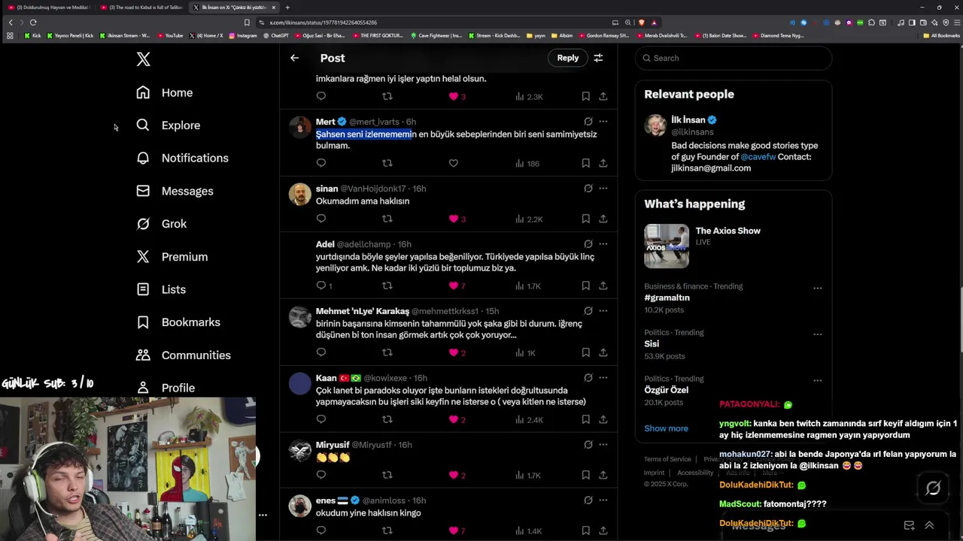Open more options on Mehmet 'nLye' Karakaş comment

coord(603,311)
